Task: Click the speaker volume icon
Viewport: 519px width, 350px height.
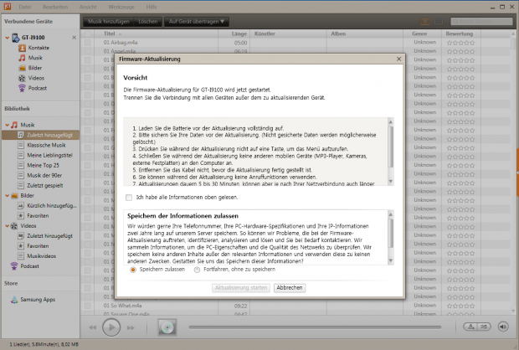Action: 504,327
